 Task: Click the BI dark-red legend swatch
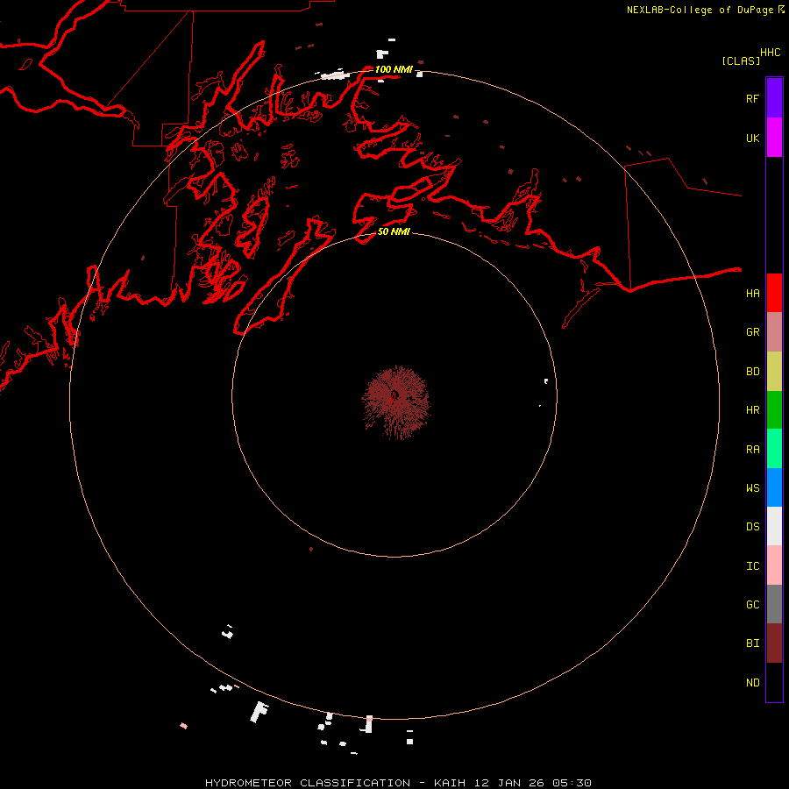click(x=774, y=643)
